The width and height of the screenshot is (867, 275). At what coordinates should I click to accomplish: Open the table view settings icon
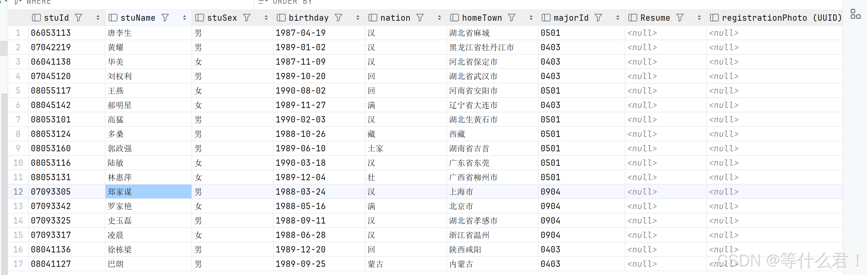[x=855, y=14]
